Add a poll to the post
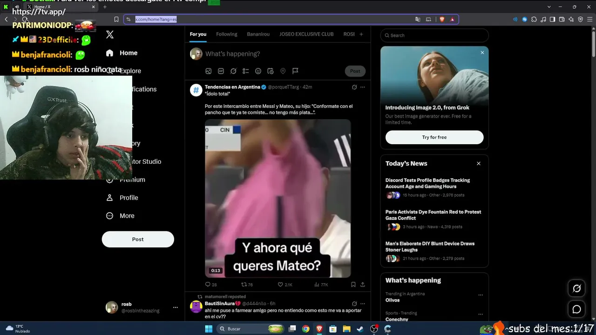 [x=246, y=71]
